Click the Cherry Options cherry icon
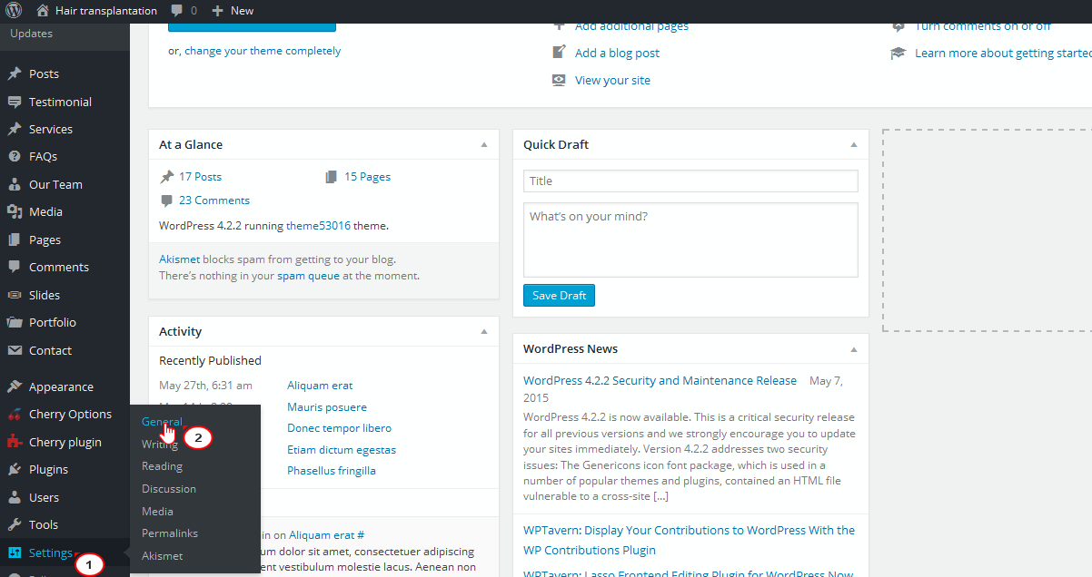The image size is (1092, 577). [14, 414]
